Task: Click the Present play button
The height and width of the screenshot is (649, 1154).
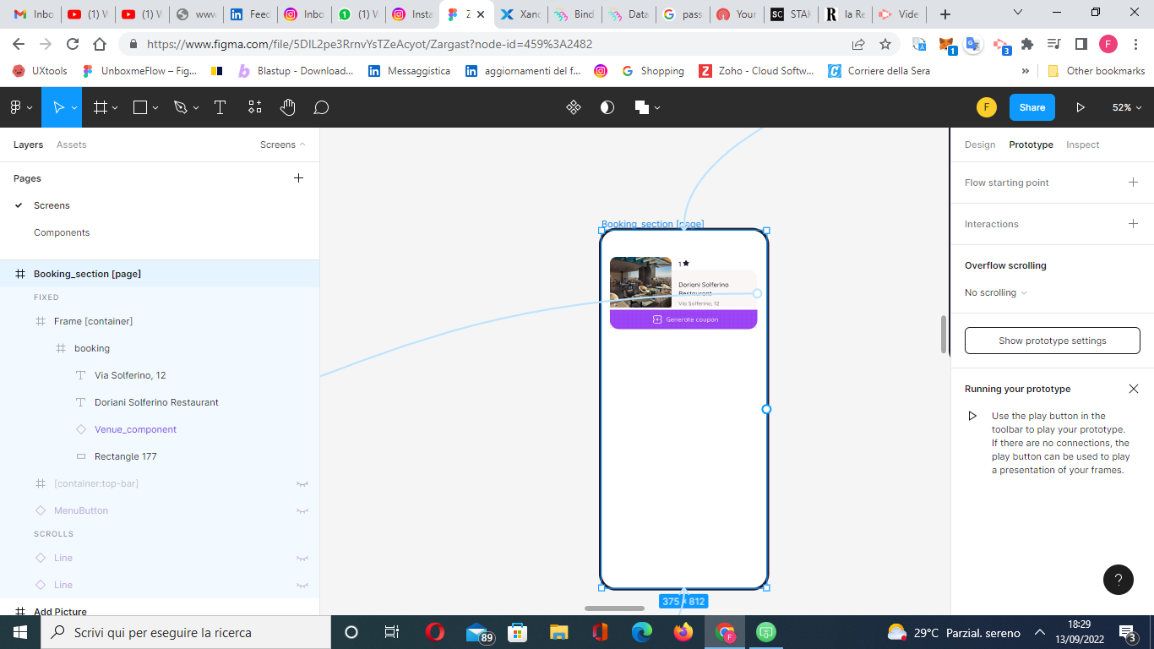Action: (1080, 107)
